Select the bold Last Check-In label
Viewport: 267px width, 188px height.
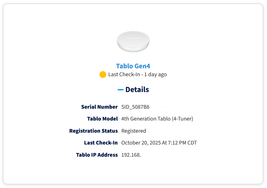[101, 143]
